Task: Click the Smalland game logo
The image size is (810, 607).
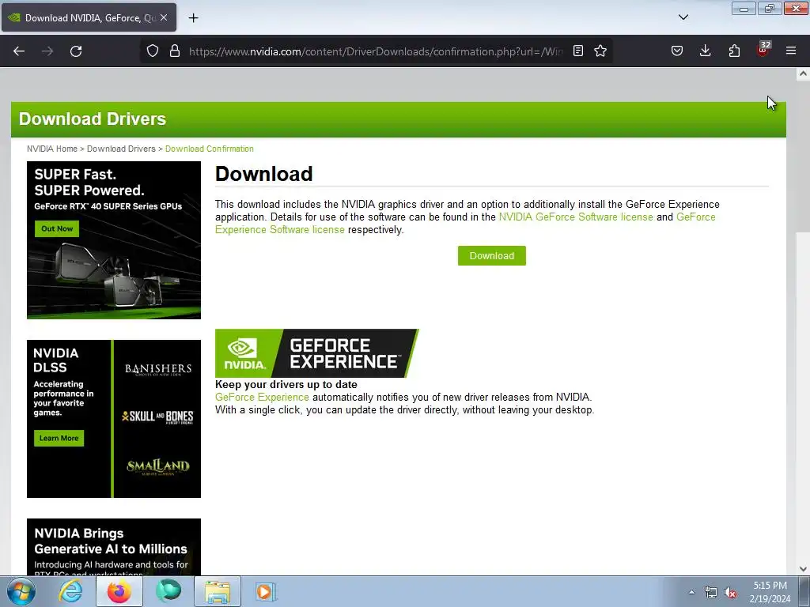Action: pyautogui.click(x=158, y=466)
